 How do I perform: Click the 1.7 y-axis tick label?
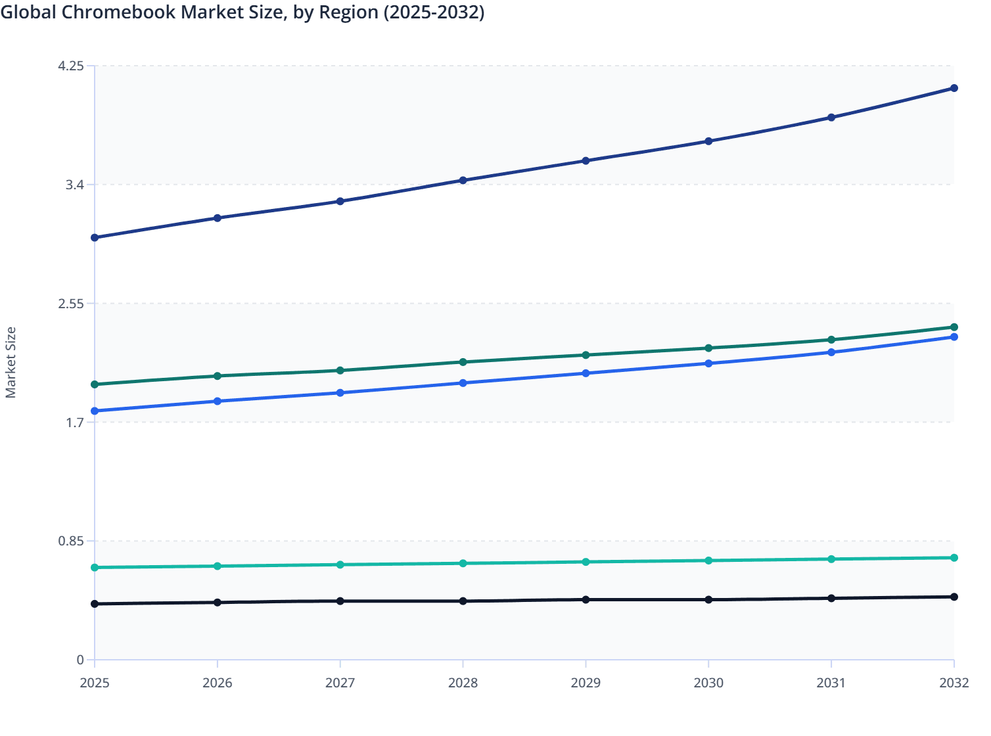74,423
